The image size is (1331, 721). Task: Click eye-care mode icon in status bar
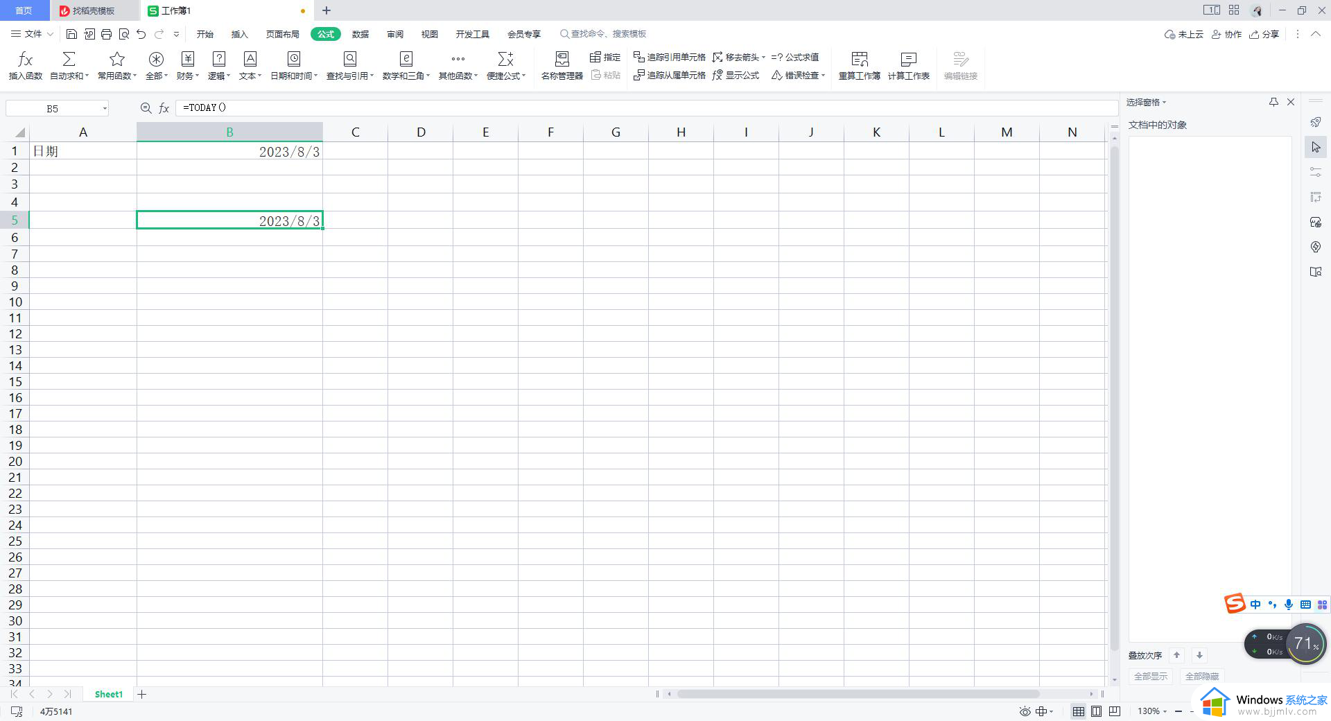point(1025,711)
